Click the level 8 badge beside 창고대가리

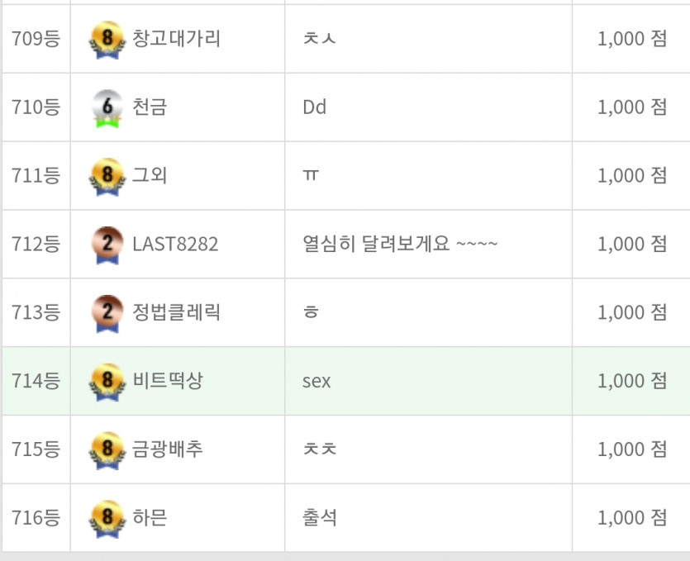pyautogui.click(x=107, y=40)
